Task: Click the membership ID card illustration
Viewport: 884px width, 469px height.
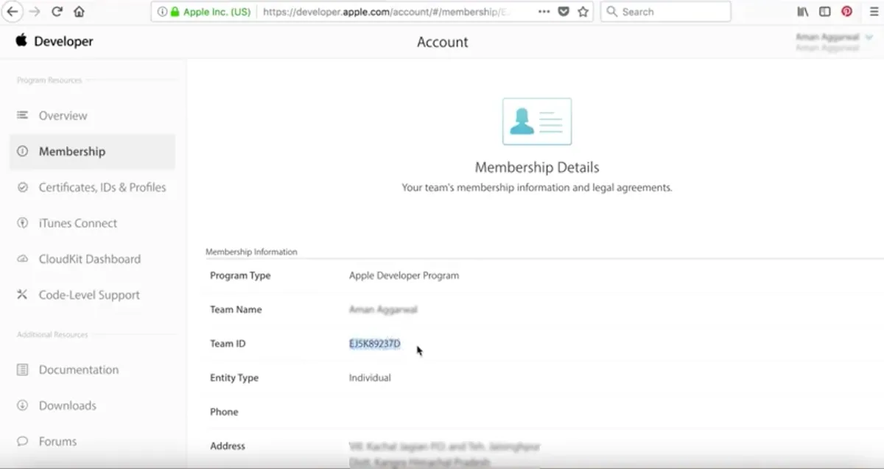Action: click(537, 121)
